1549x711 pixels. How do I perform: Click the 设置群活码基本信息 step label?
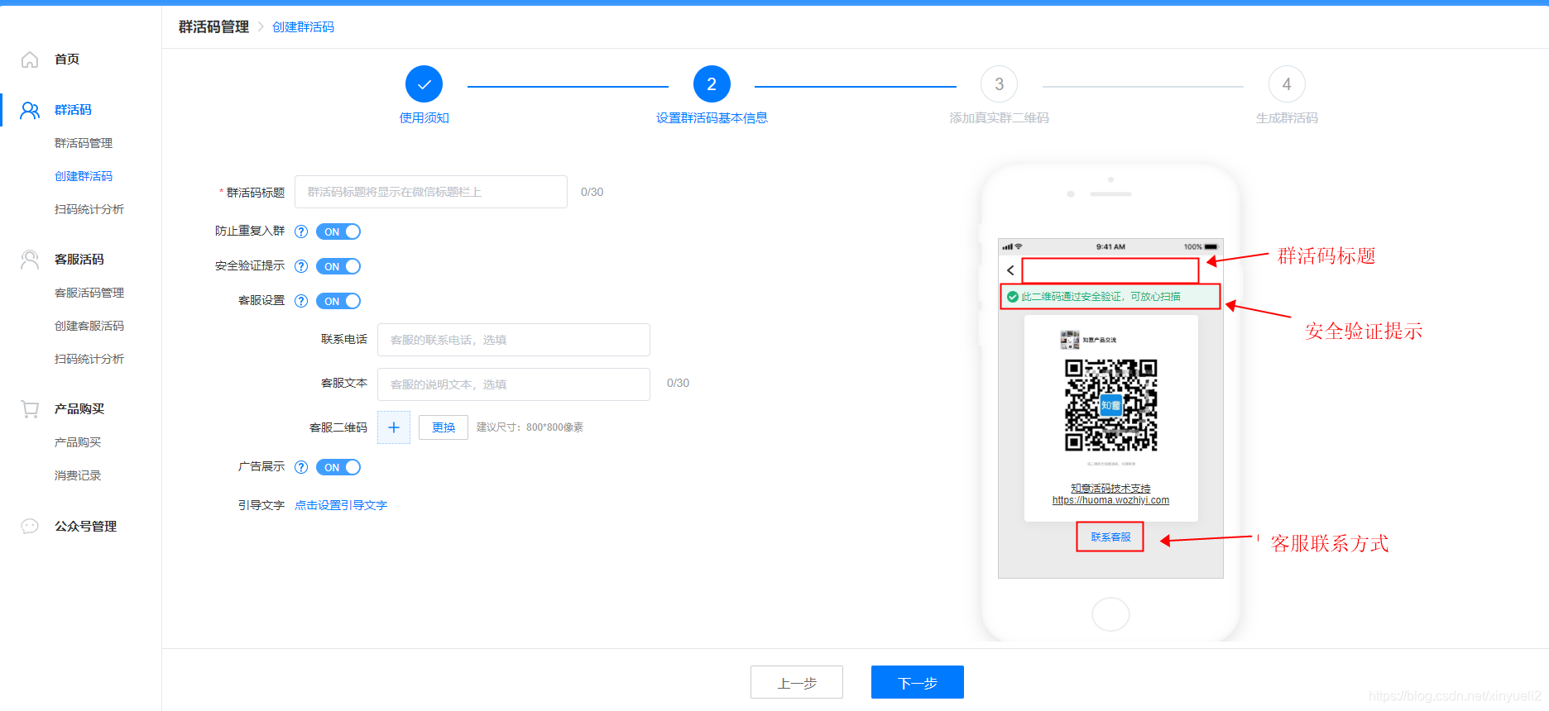click(x=712, y=118)
